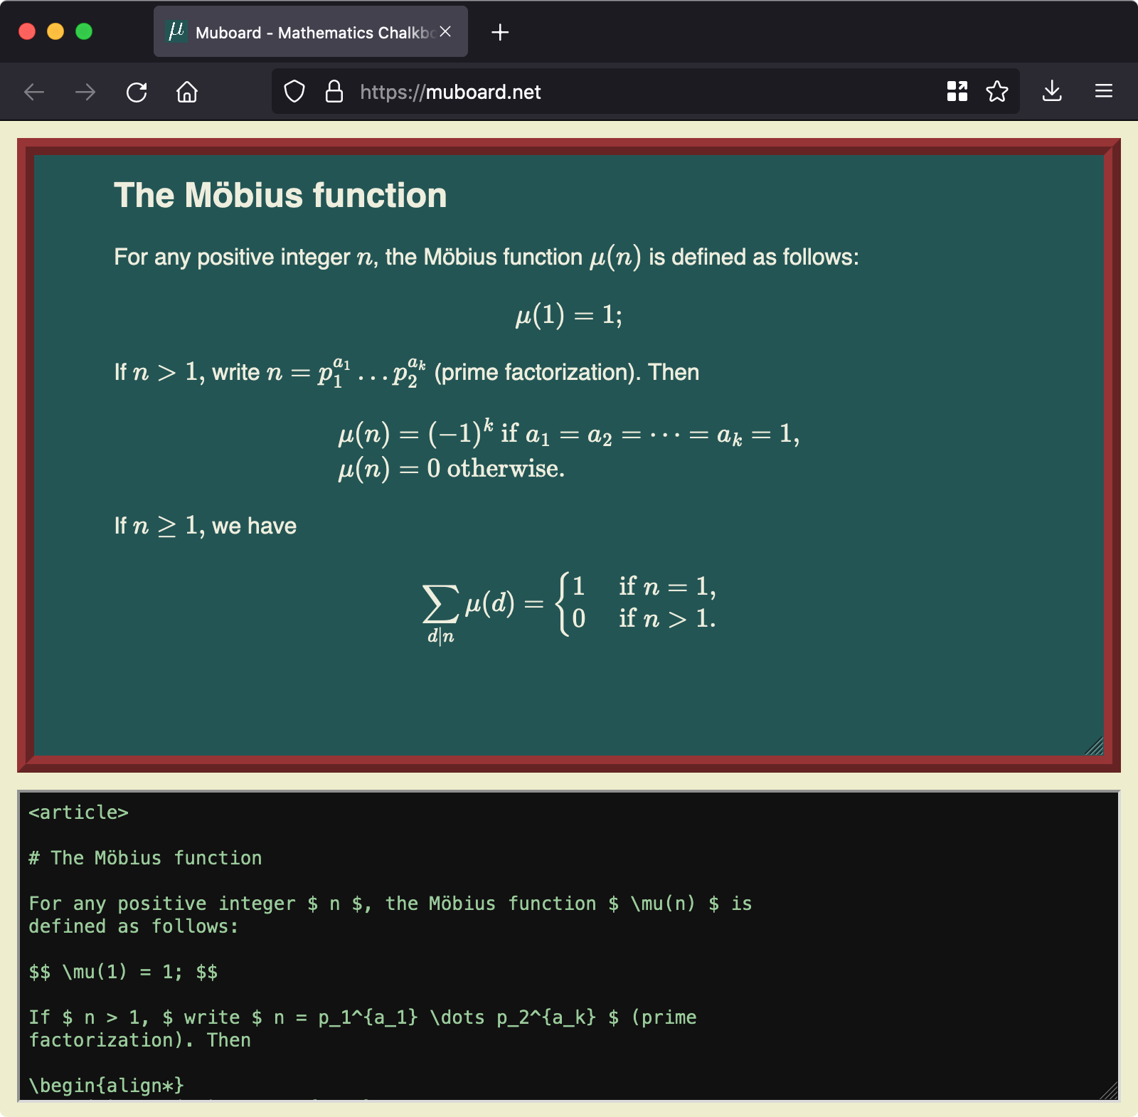This screenshot has width=1138, height=1117.
Task: Click the Möbius function heading on chalkboard
Action: (x=280, y=195)
